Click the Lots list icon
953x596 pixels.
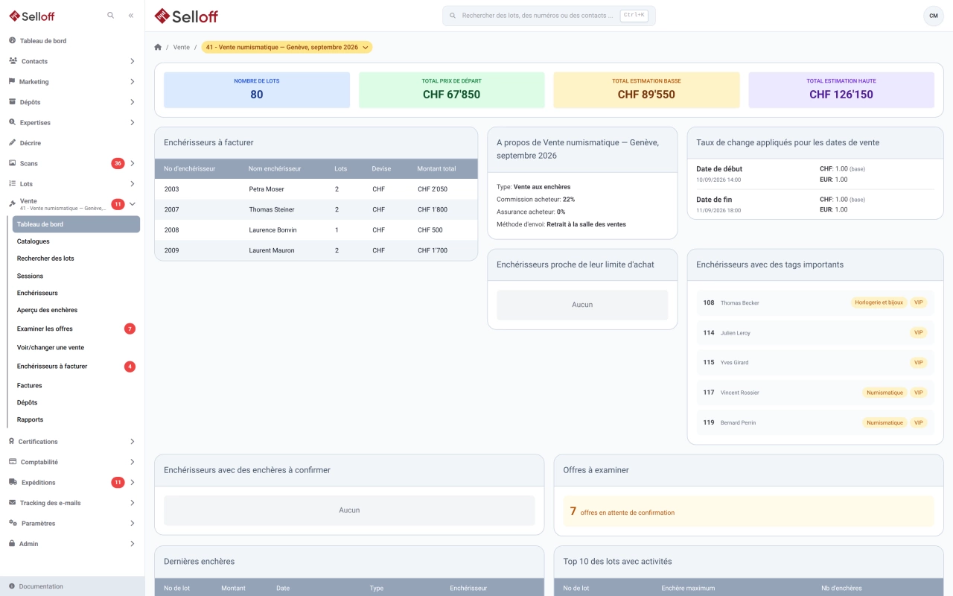tap(12, 183)
